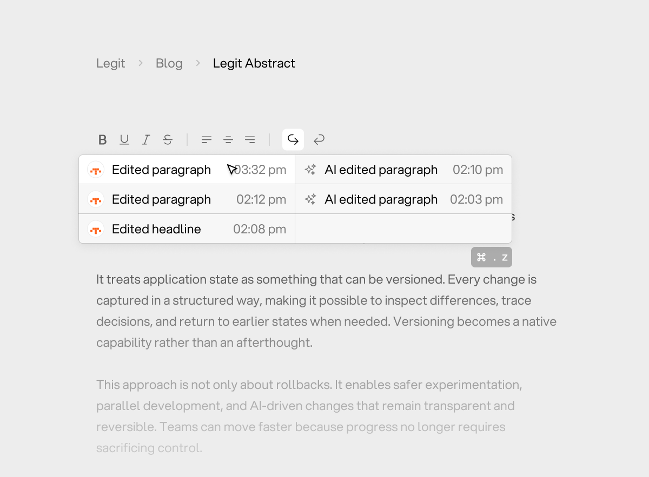649x477 pixels.
Task: Apply underline formatting
Action: (x=124, y=140)
